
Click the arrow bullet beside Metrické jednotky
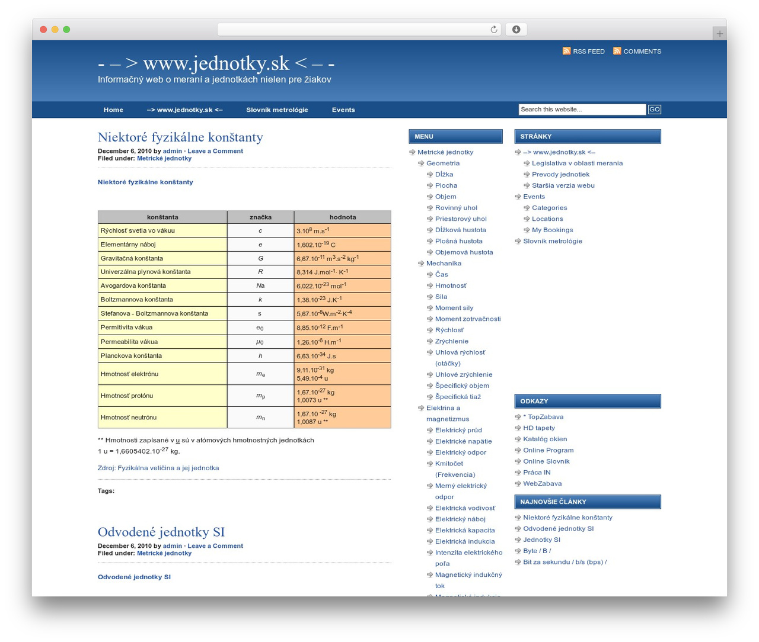click(x=412, y=152)
